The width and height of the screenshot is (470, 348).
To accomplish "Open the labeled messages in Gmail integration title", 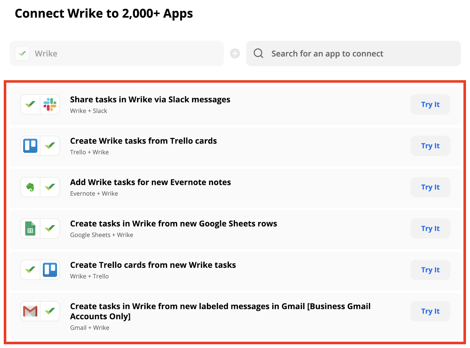I will [x=220, y=311].
